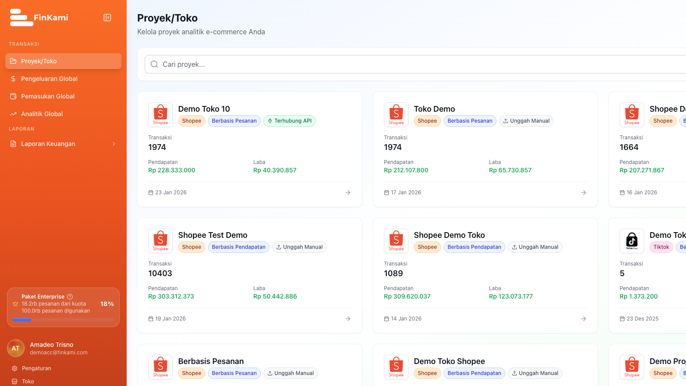686x386 pixels.
Task: Click the TikTok Shop logo icon
Action: click(x=632, y=241)
